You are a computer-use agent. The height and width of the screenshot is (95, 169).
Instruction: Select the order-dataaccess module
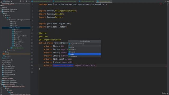click(9, 70)
